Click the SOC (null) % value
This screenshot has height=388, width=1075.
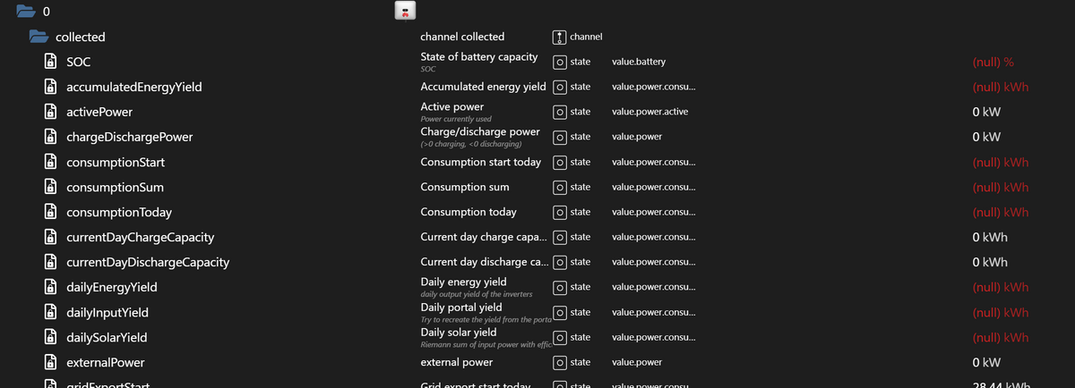point(993,63)
